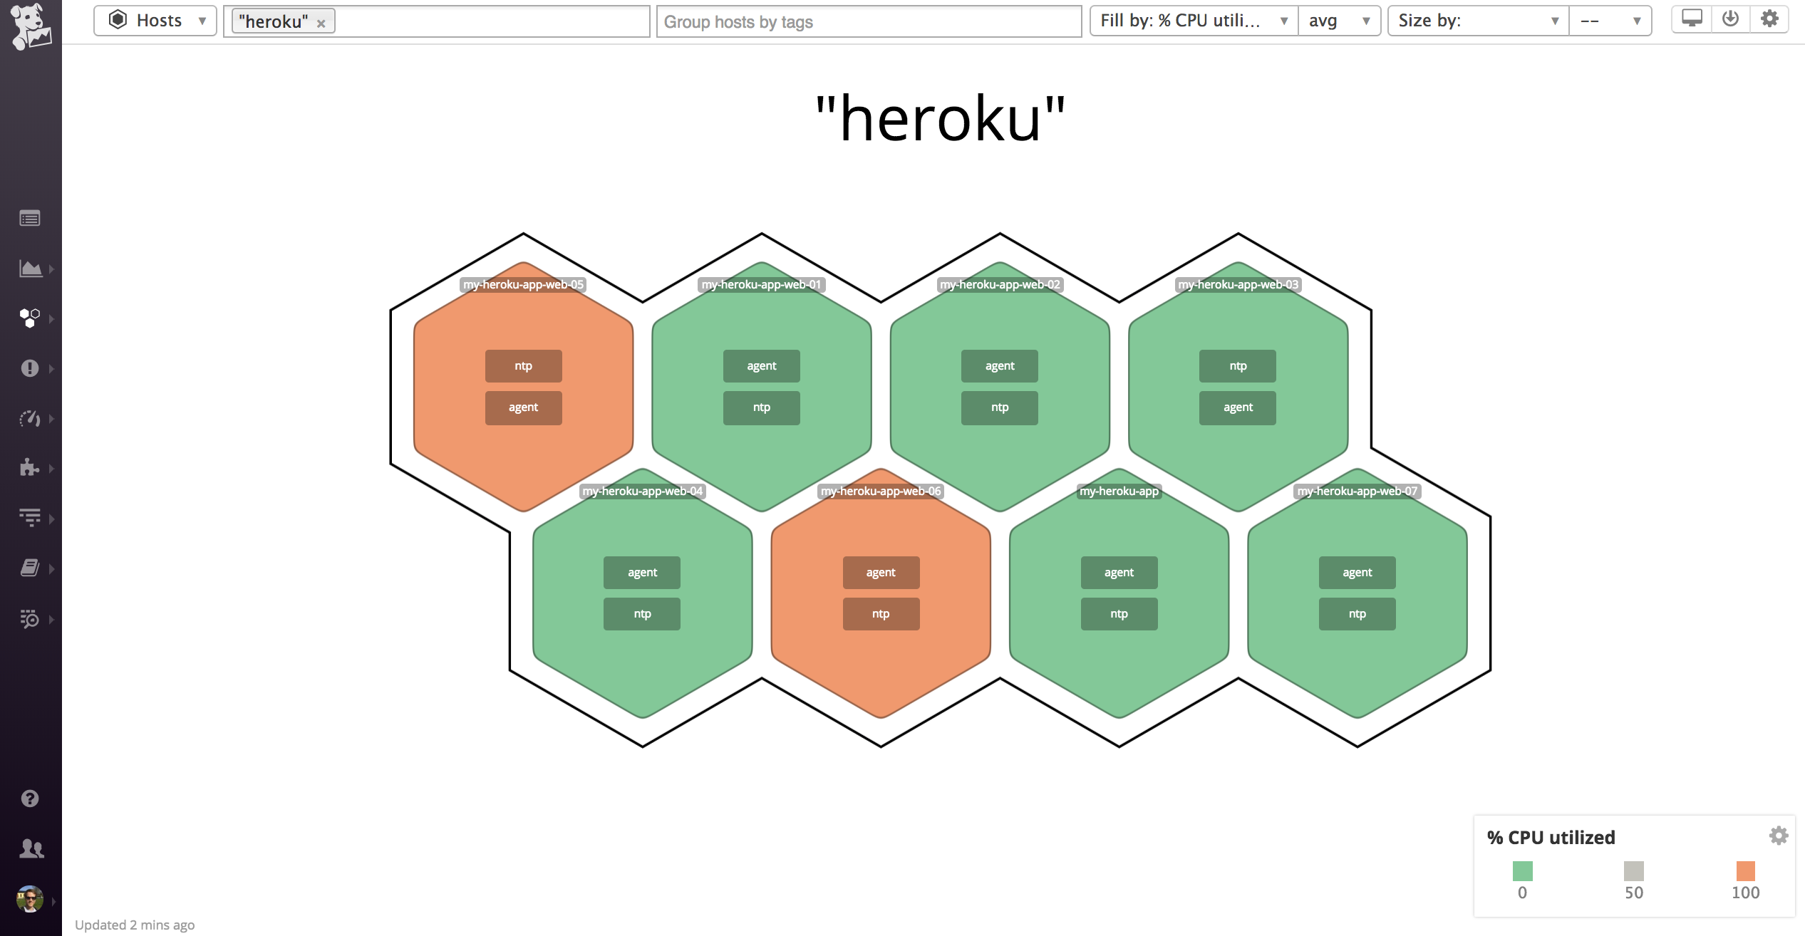This screenshot has width=1805, height=936.
Task: Select the Notebooks book icon in sidebar
Action: [29, 568]
